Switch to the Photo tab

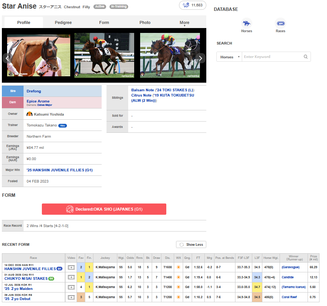click(145, 22)
